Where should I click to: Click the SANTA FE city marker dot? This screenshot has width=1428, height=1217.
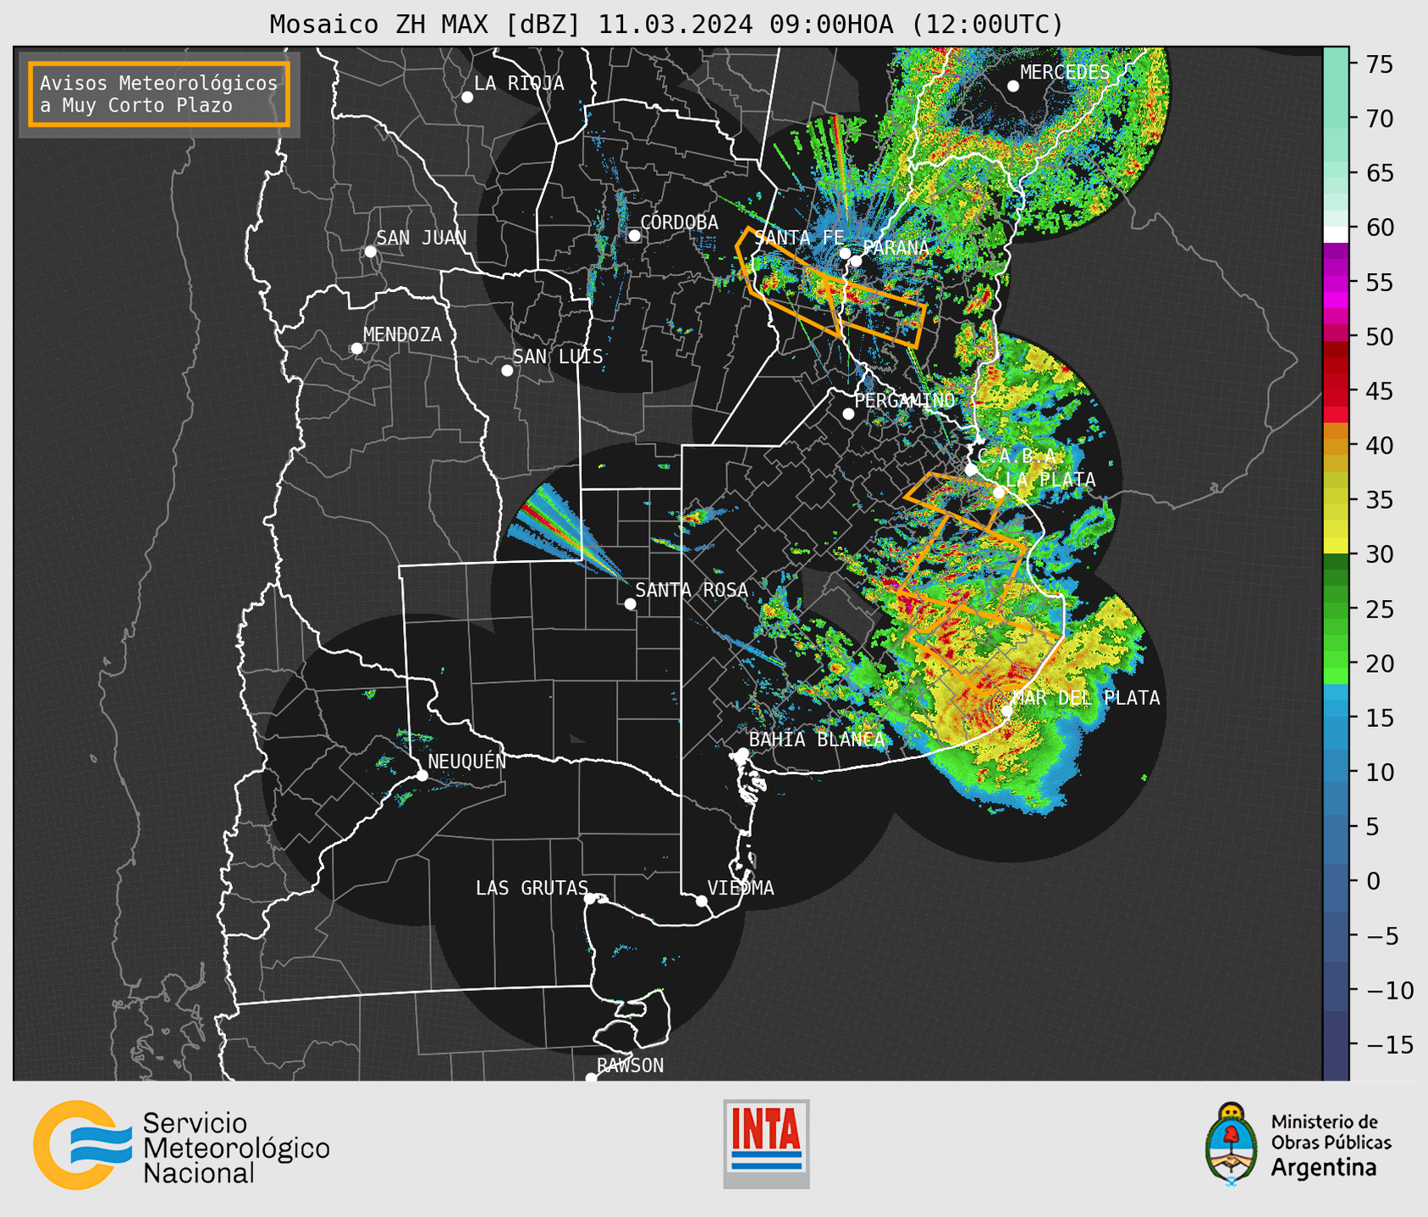(845, 253)
